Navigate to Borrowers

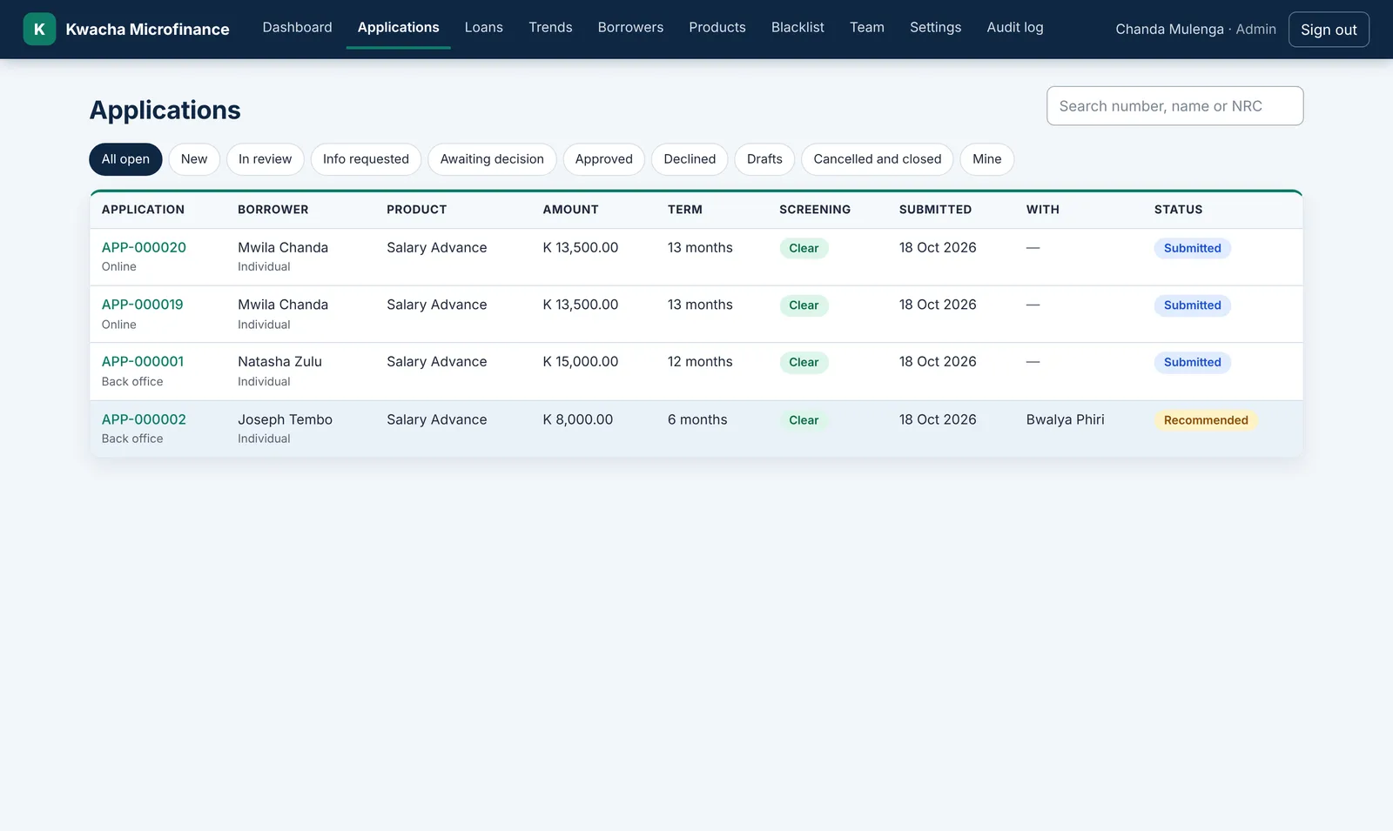[x=630, y=28]
